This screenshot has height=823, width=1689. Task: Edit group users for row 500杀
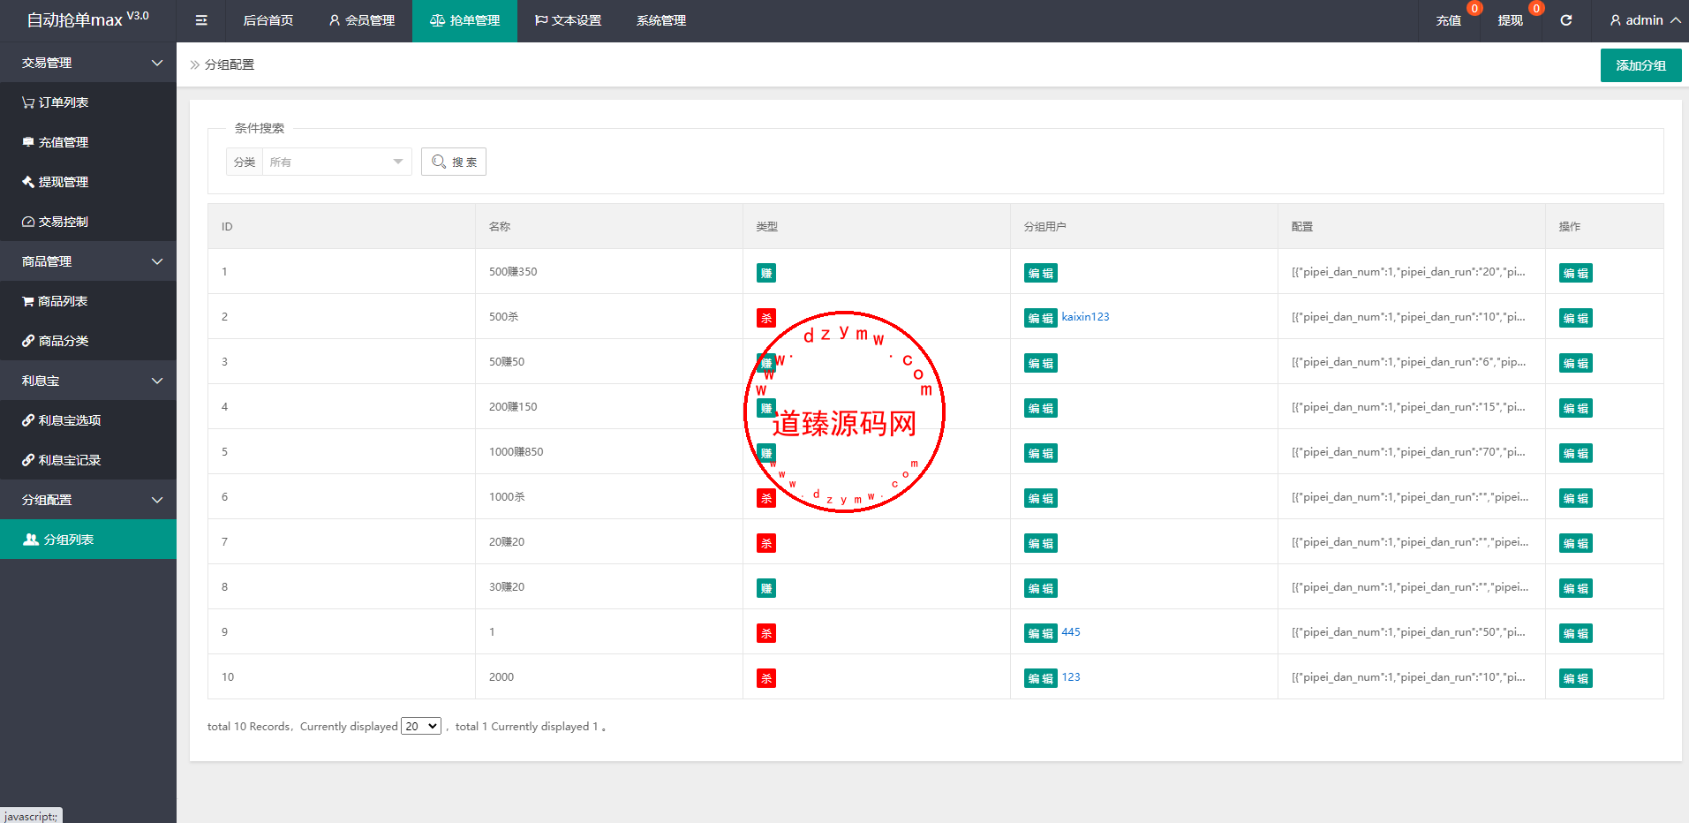(1041, 318)
